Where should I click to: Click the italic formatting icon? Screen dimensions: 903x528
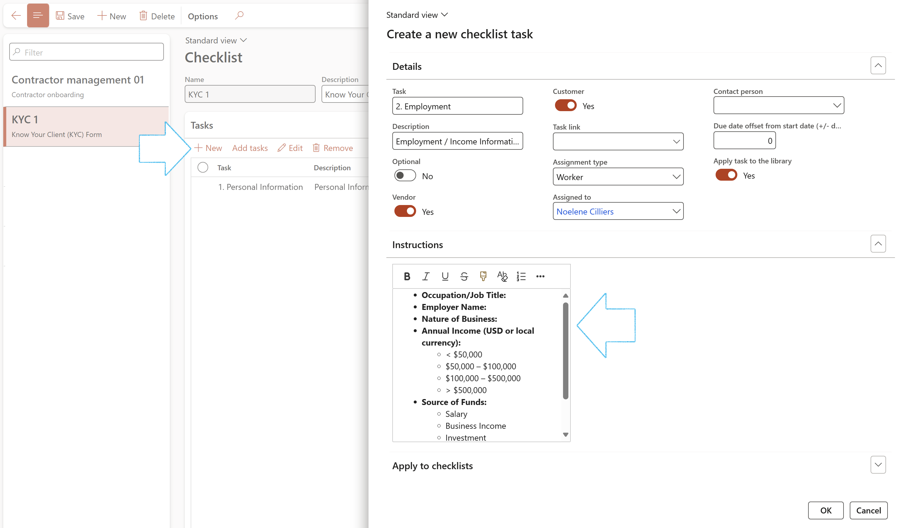point(426,276)
